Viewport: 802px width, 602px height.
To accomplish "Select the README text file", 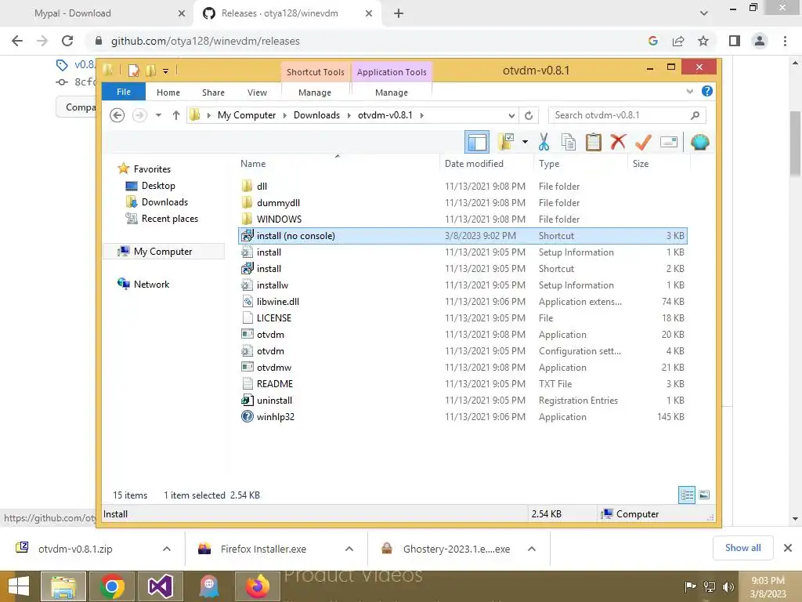I will tap(463, 384).
